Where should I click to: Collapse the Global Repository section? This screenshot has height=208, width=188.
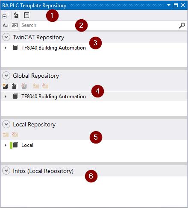point(6,76)
